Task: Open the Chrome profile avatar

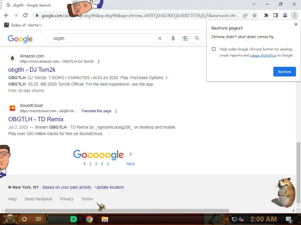Action: 285,15
